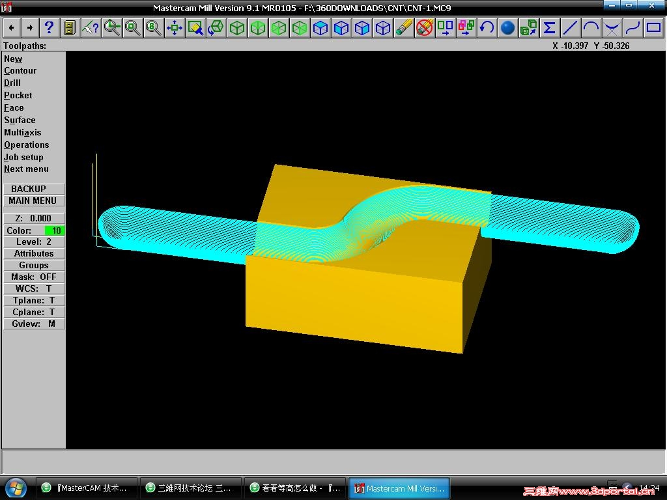Image resolution: width=667 pixels, height=500 pixels.
Task: Toggle the Mask: OFF setting
Action: click(34, 277)
